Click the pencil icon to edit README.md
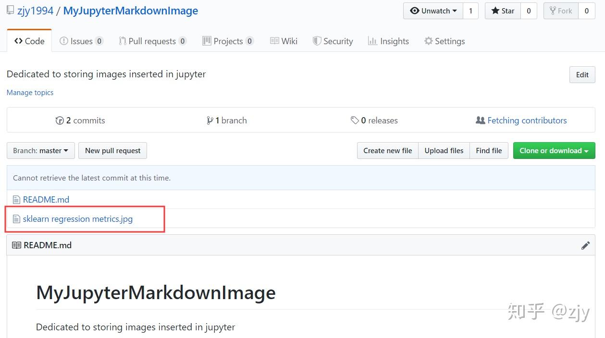 tap(586, 245)
